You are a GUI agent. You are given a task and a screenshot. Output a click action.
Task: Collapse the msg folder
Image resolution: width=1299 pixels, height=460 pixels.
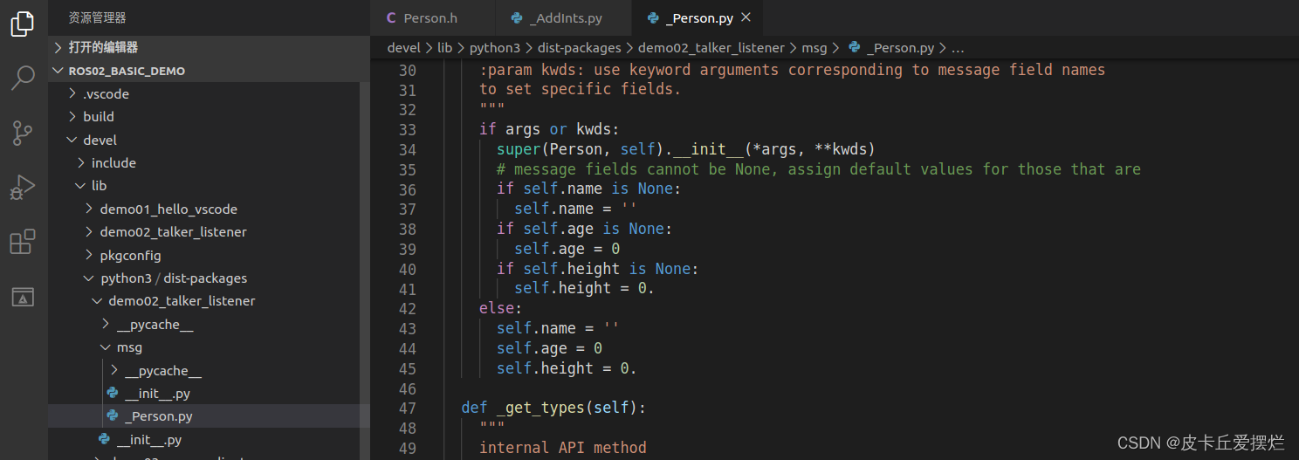[203, 347]
